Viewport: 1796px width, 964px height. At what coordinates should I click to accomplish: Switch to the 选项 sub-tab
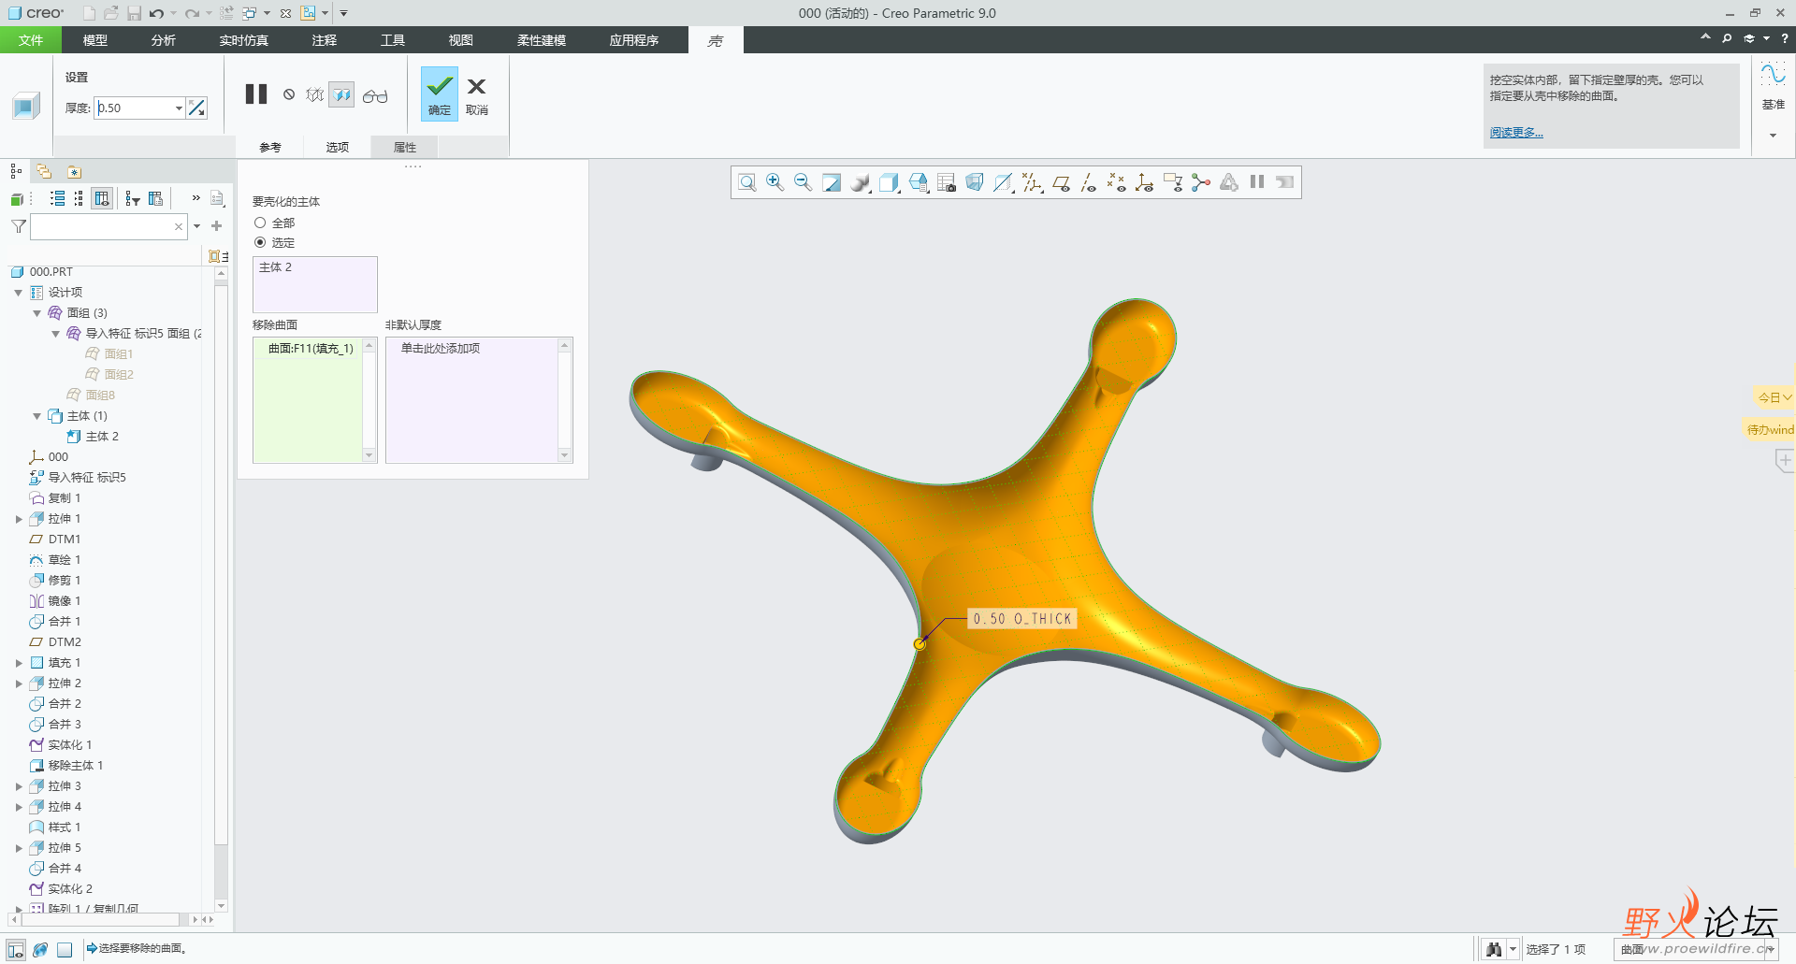point(337,147)
